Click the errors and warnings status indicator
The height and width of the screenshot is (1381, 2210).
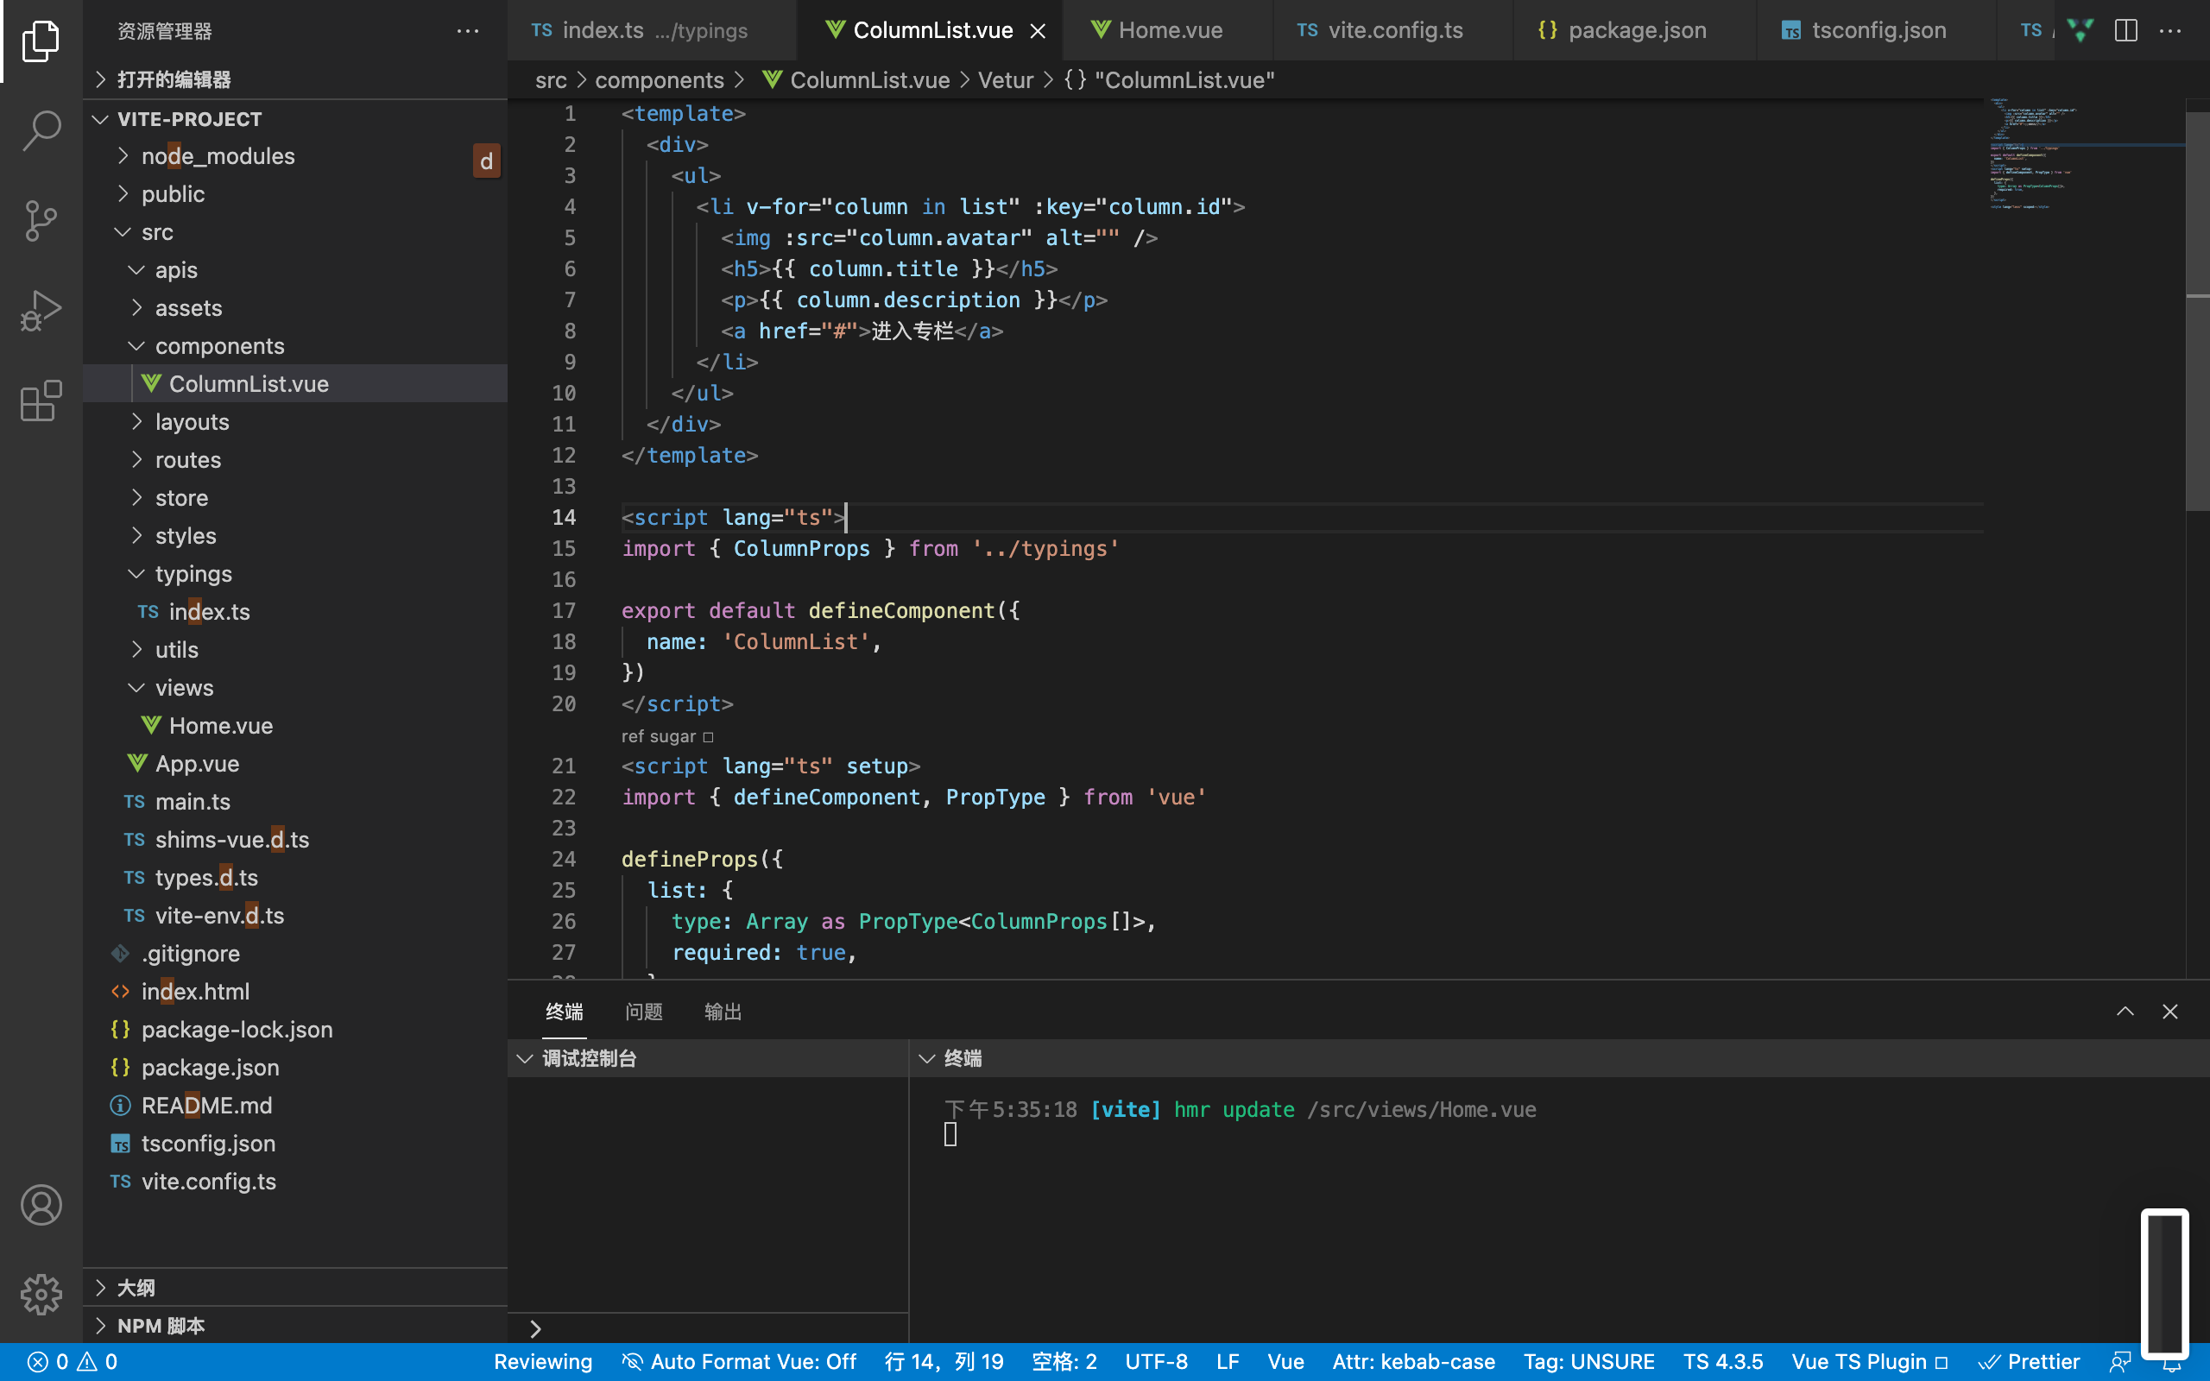(x=73, y=1362)
